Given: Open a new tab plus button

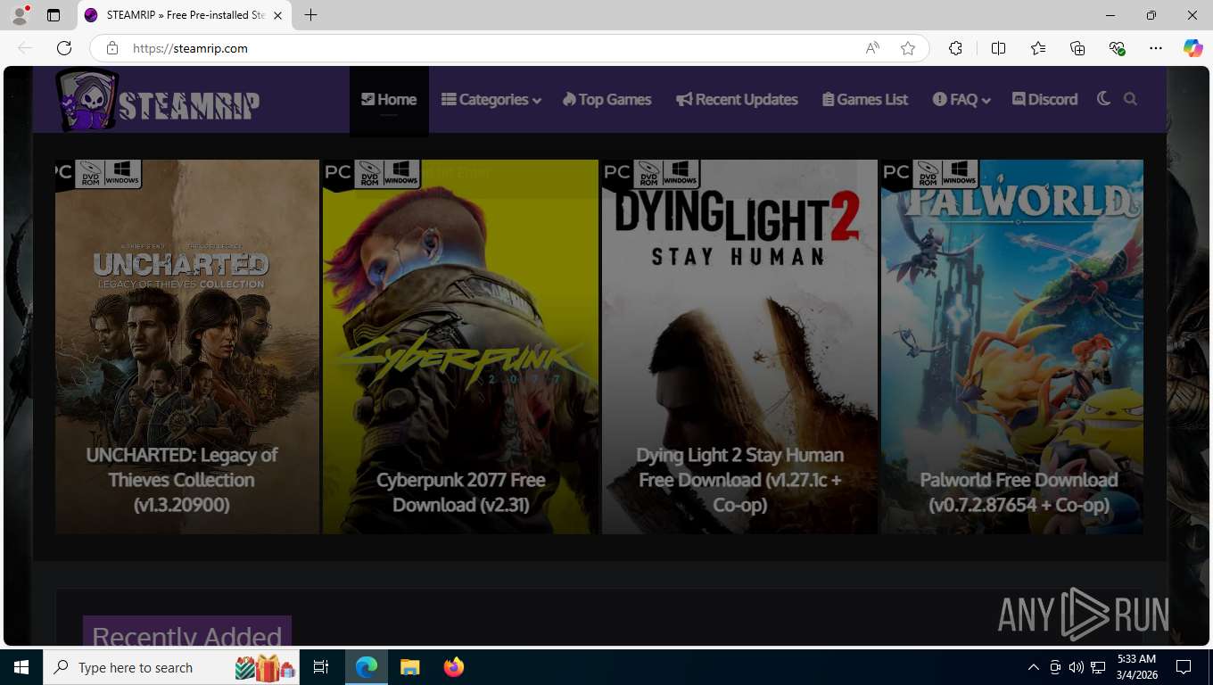Looking at the screenshot, I should tap(310, 15).
